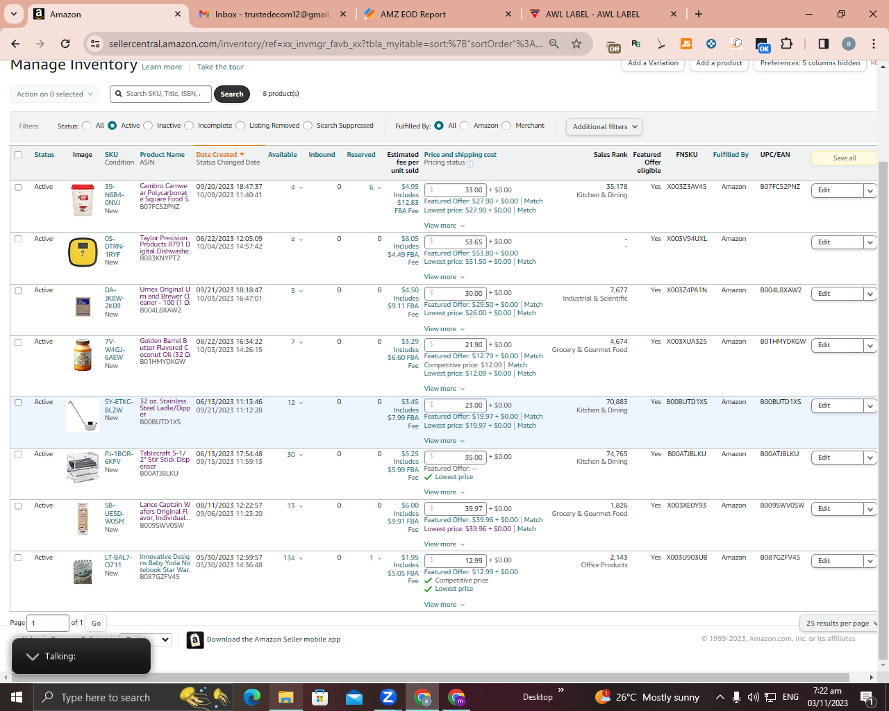
Task: Click the horizontal page scrollbar
Action: click(x=431, y=677)
